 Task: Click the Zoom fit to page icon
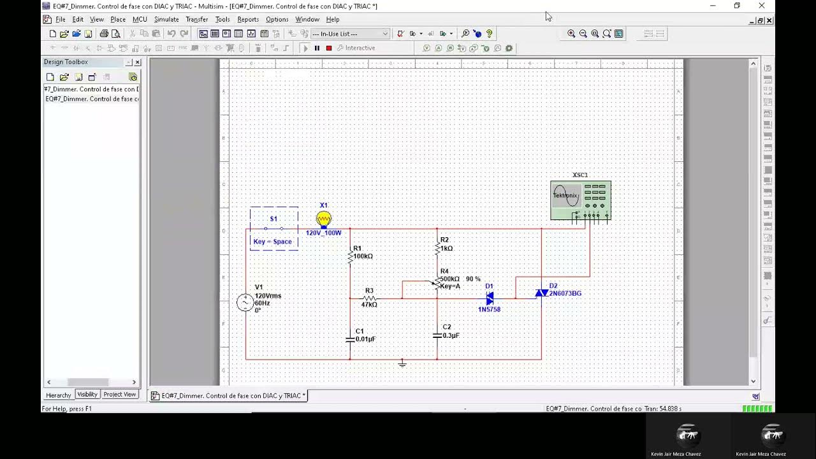(x=607, y=34)
